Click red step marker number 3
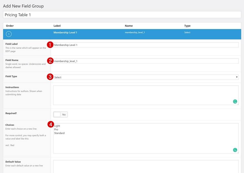Screen dimensions: 244x173 click(x=50, y=77)
